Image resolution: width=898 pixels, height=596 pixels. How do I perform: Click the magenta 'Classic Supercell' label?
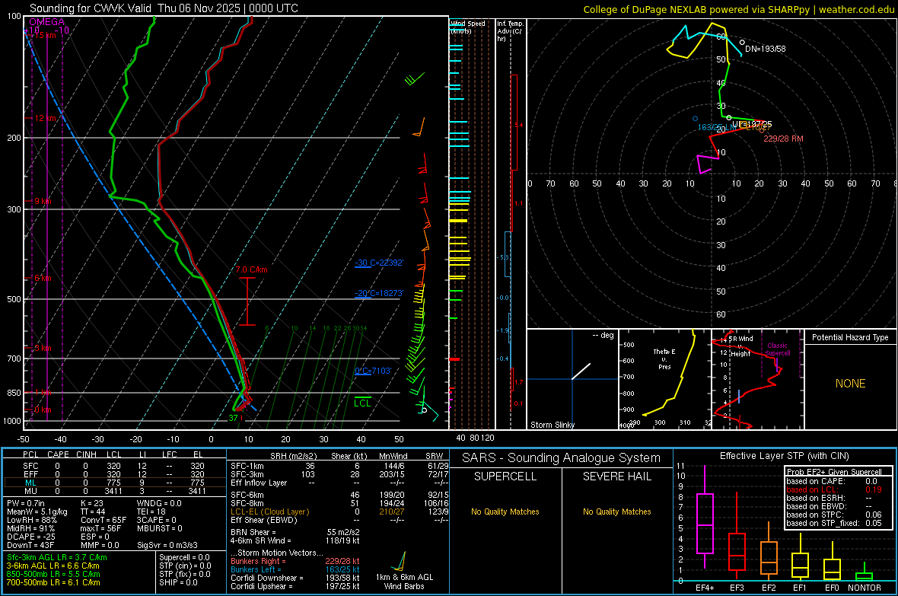(x=778, y=349)
